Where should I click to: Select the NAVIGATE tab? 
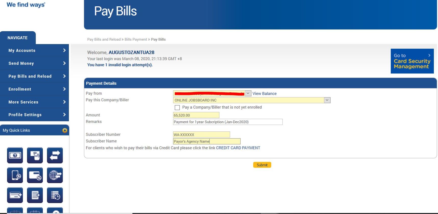click(x=18, y=38)
